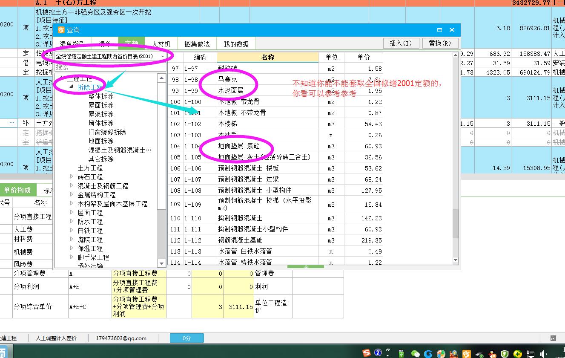Select the 定额 tab

[132, 44]
